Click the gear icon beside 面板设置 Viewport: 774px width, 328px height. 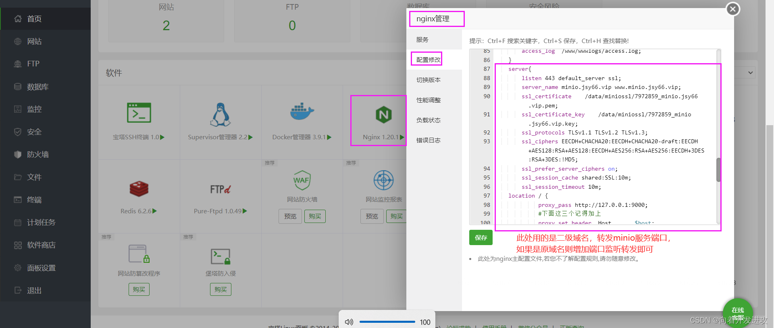pyautogui.click(x=18, y=268)
